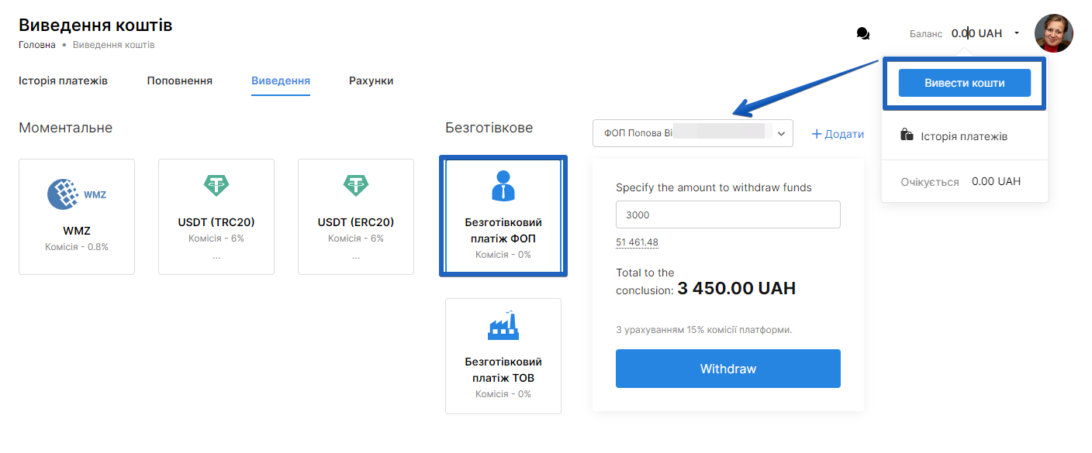Select the ТОВ factory icon
The image size is (1092, 453).
click(x=503, y=326)
